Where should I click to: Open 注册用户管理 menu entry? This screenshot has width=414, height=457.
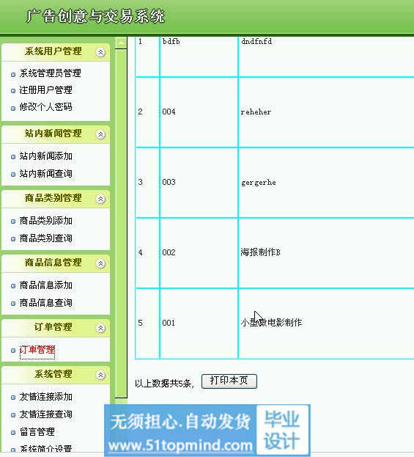45,90
